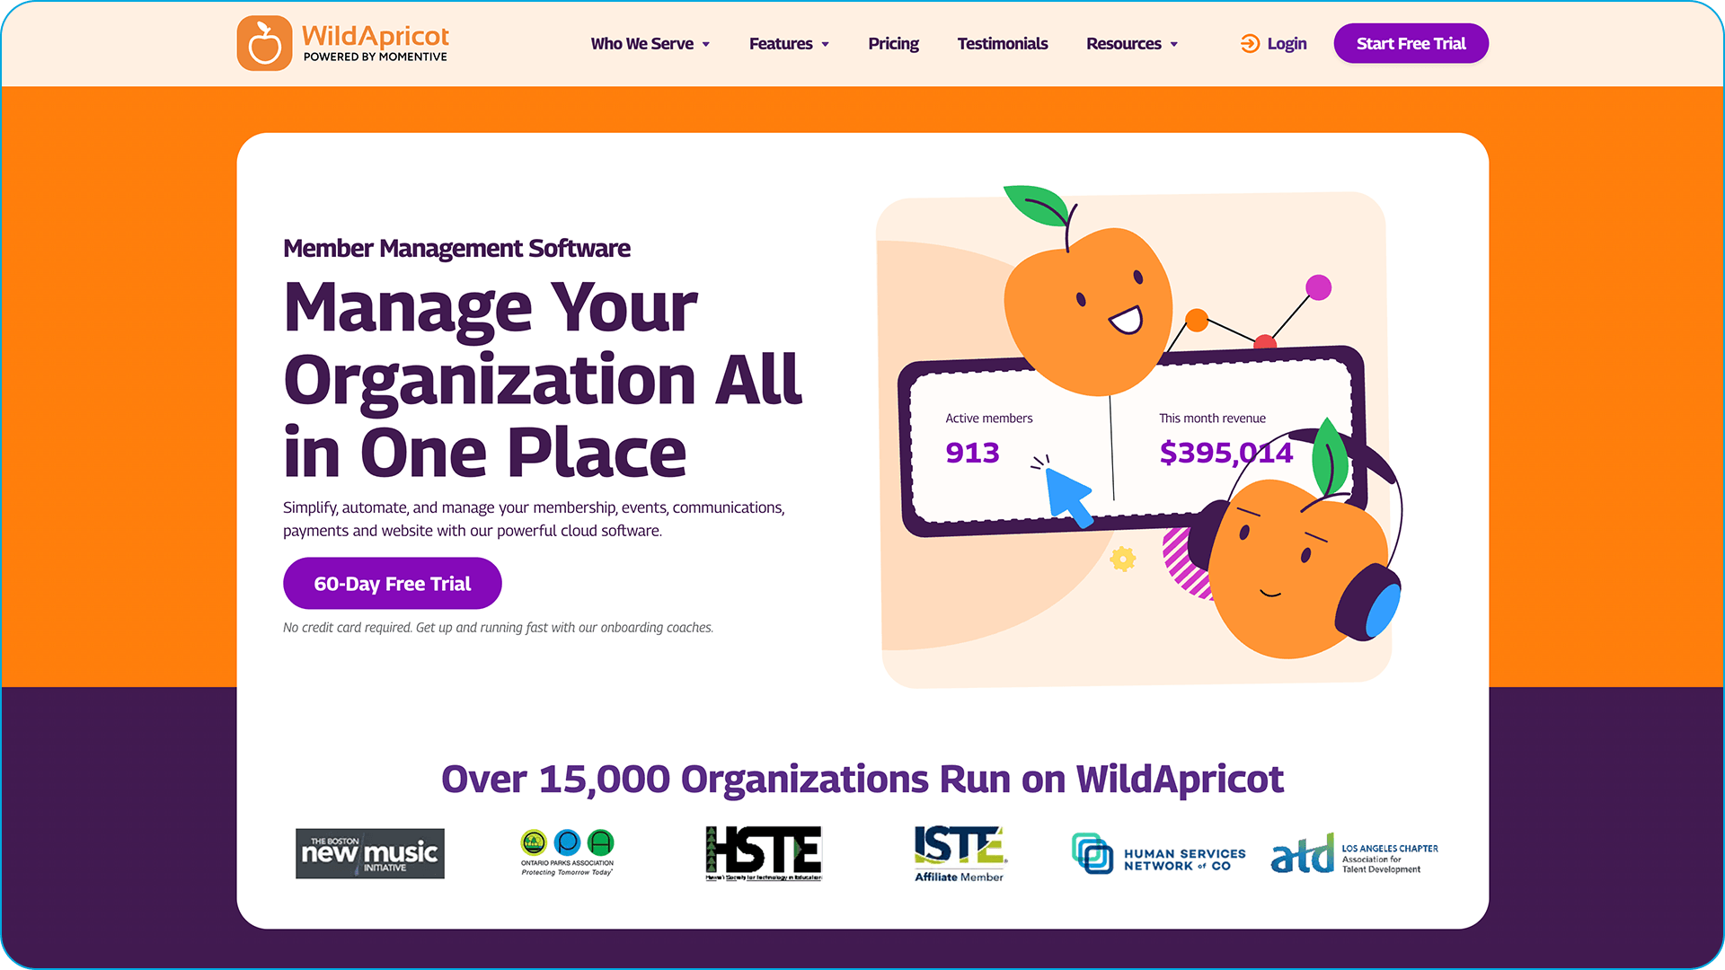This screenshot has width=1725, height=970.
Task: Click the ATD Los Angeles Chapter logo
Action: pyautogui.click(x=1355, y=853)
